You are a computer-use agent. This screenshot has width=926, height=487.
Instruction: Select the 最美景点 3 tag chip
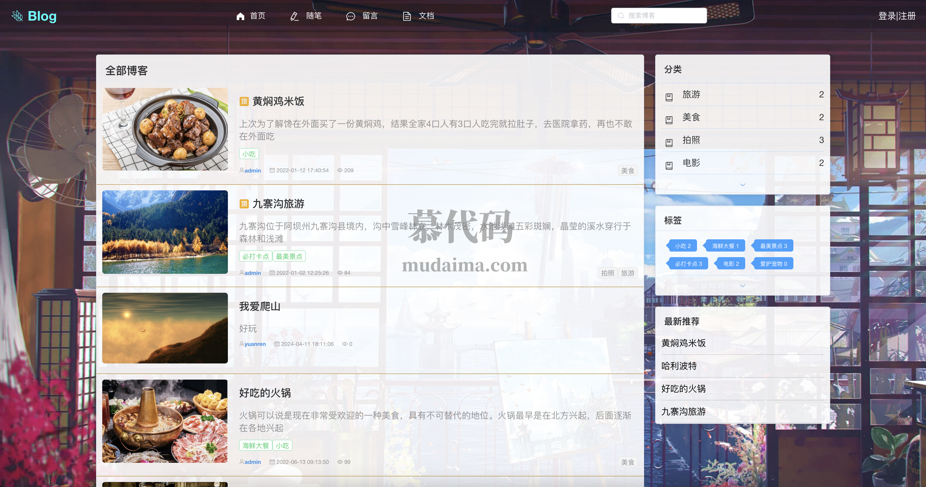point(773,246)
